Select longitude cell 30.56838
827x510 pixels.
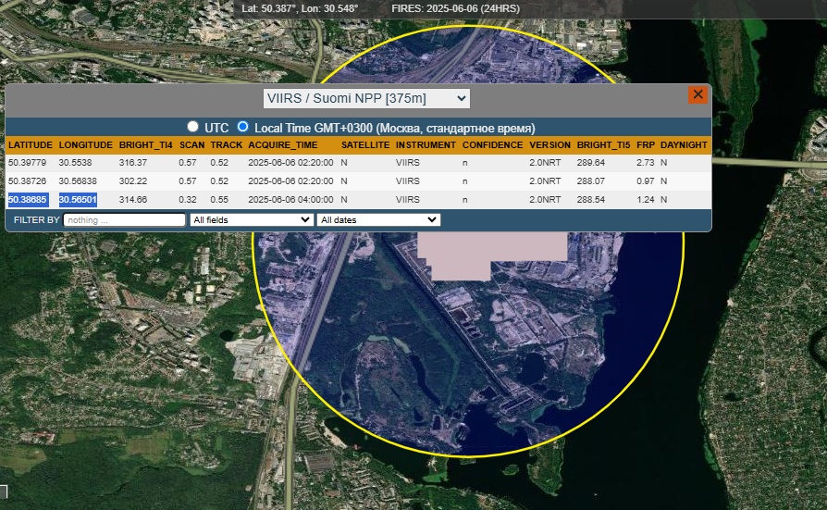78,181
